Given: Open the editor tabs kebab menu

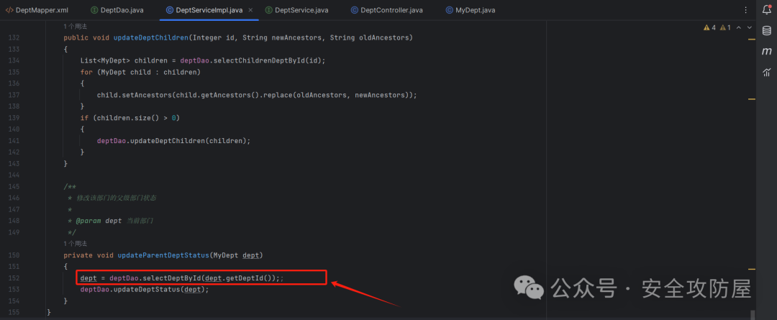Looking at the screenshot, I should (746, 10).
